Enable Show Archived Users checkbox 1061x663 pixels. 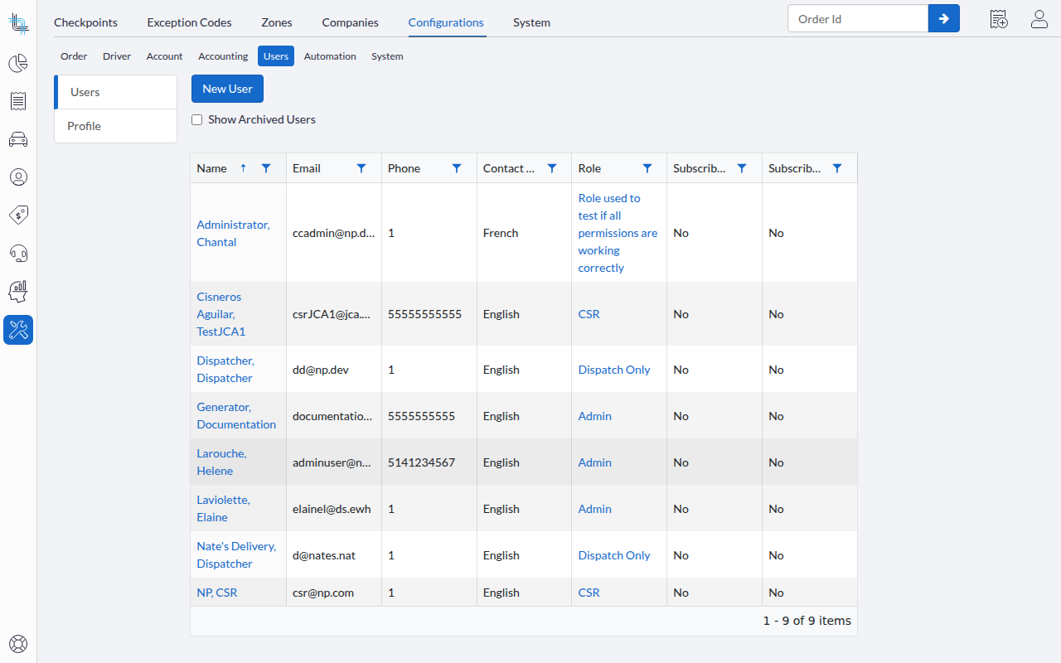pos(197,119)
